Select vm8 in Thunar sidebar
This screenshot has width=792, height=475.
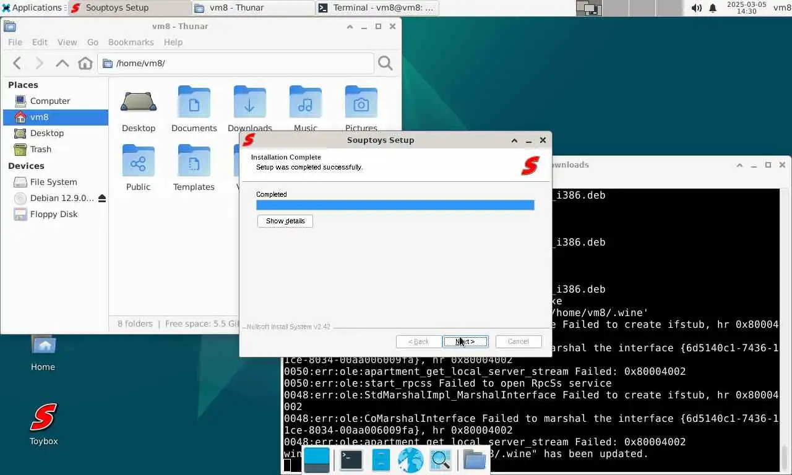pyautogui.click(x=56, y=117)
